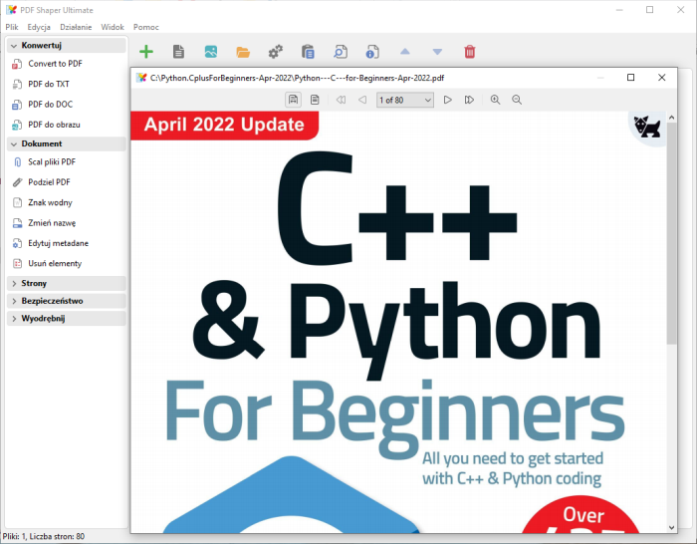Collapse the Konwertuj section
Screen dimensions: 697x544
click(x=67, y=46)
